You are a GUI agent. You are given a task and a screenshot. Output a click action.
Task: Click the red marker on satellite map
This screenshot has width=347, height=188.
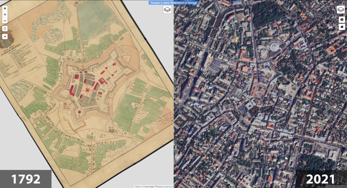coord(261,90)
